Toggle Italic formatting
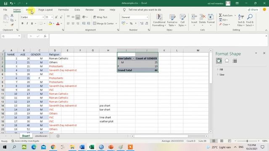Image resolution: width=269 pixels, height=151 pixels. [27, 23]
